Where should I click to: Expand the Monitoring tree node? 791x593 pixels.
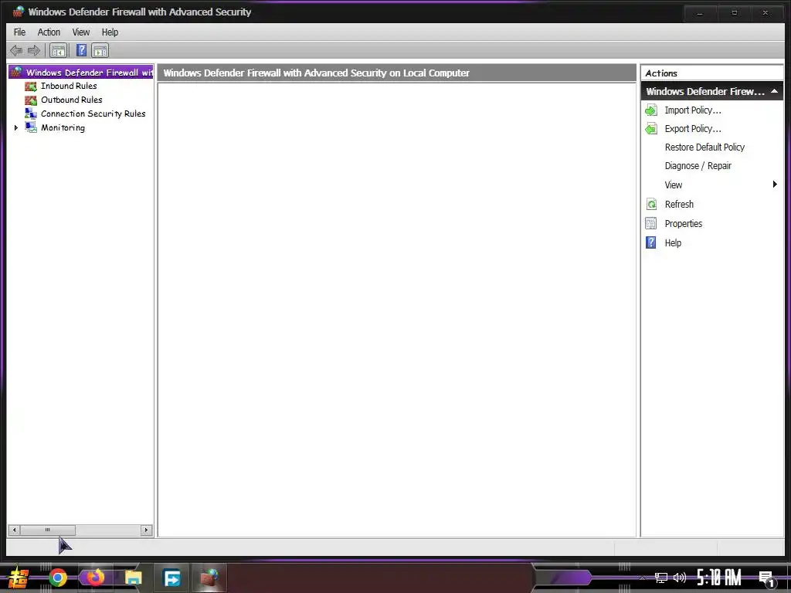[16, 127]
